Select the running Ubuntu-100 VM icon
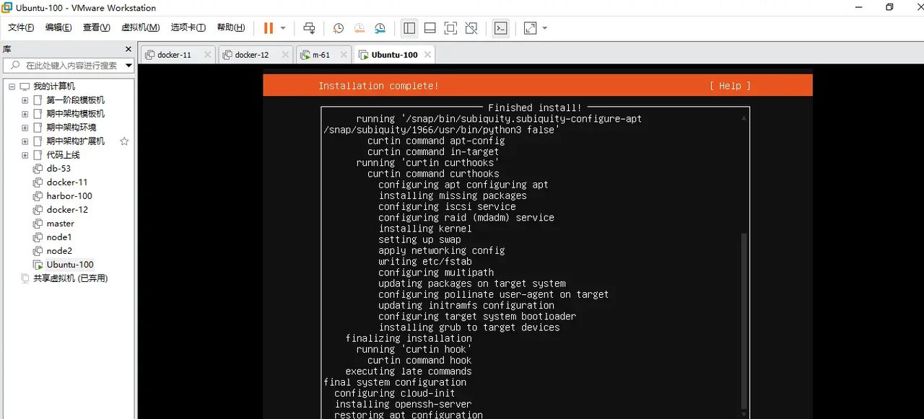Image resolution: width=924 pixels, height=419 pixels. pos(38,264)
